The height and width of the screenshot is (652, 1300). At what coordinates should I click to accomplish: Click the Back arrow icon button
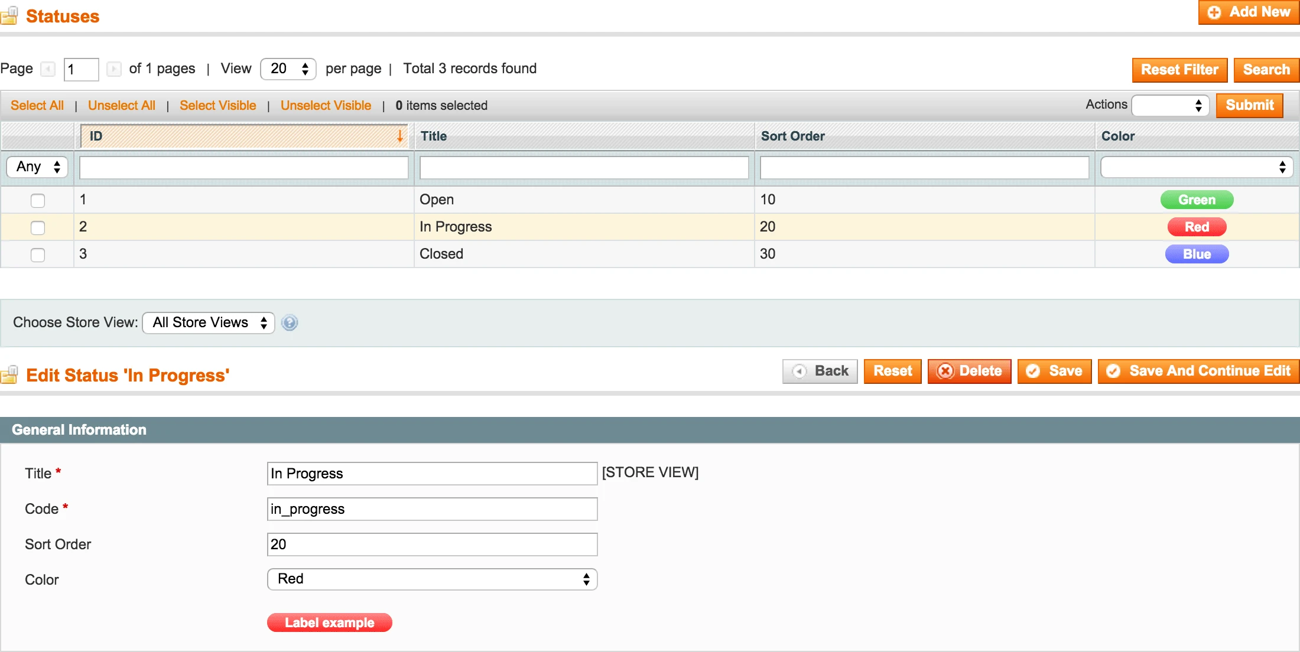799,371
